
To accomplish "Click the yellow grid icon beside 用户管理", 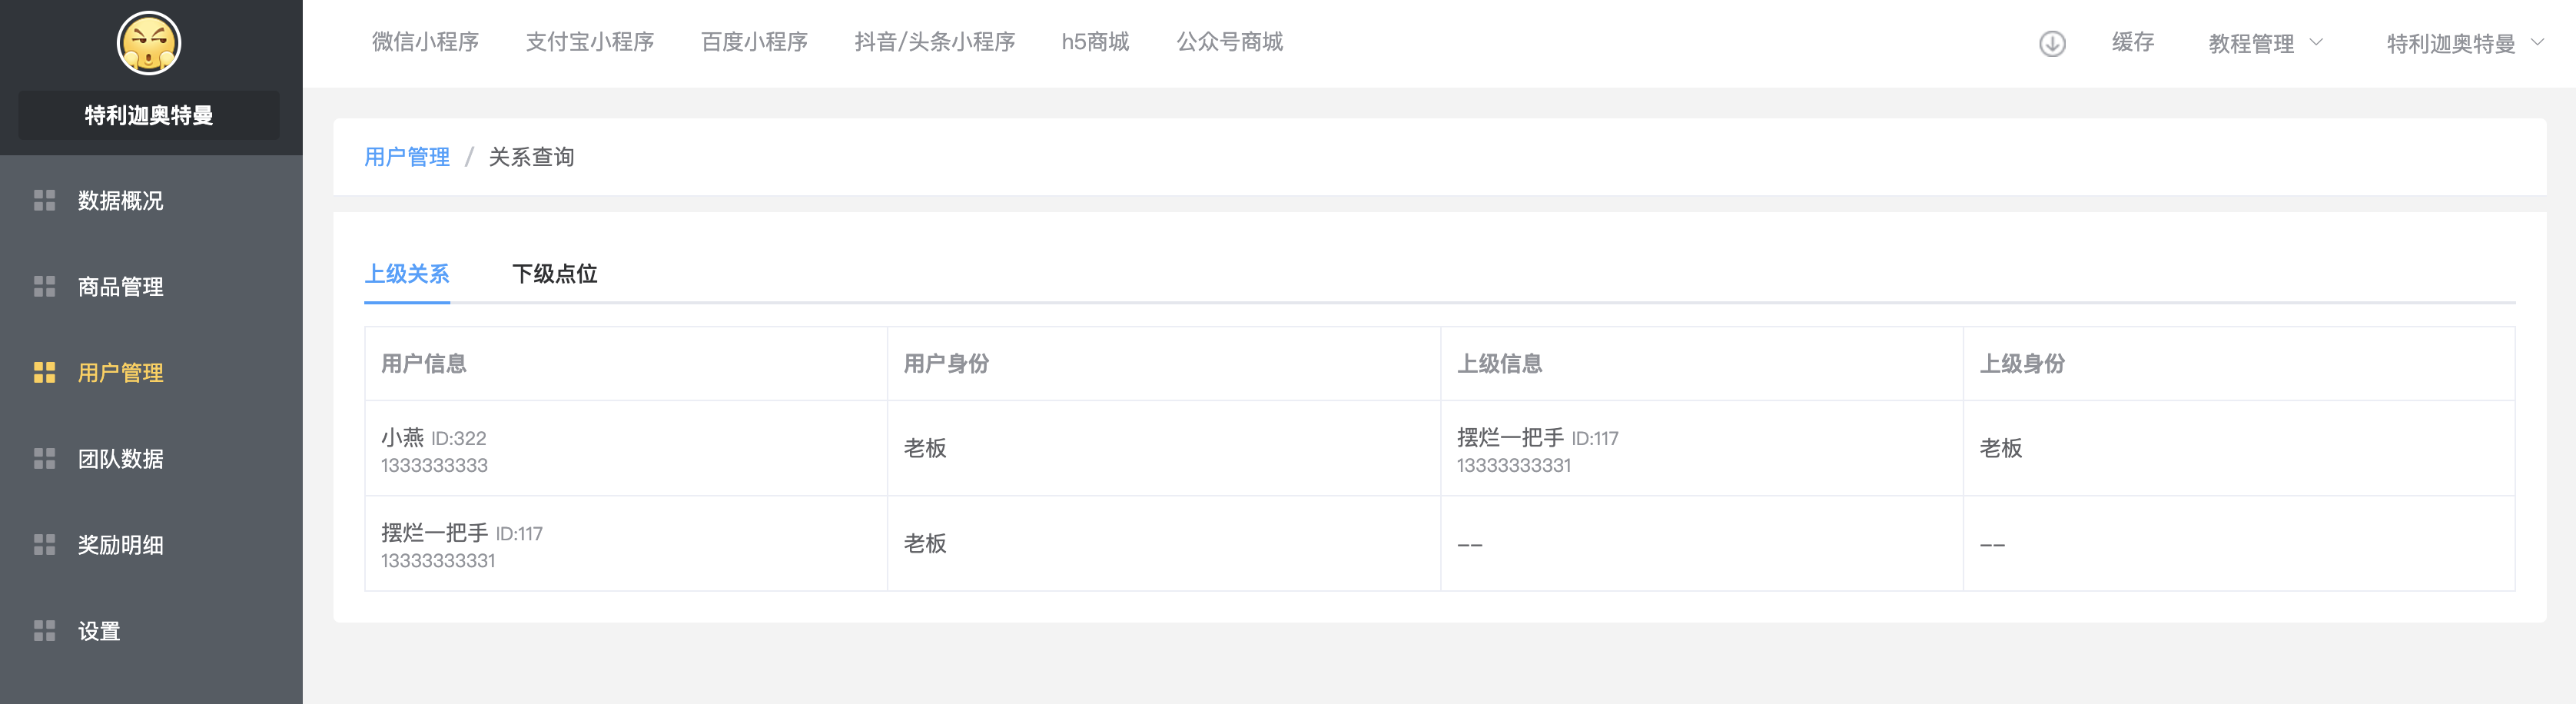I will [44, 373].
